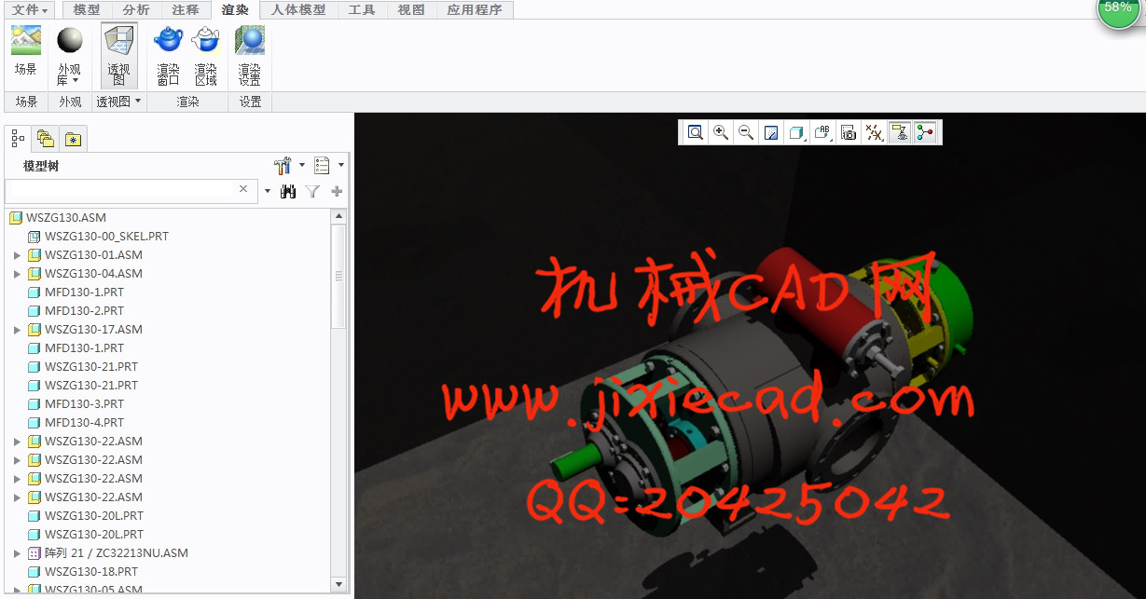Click the green 58% progress indicator
Image resolution: width=1146 pixels, height=599 pixels.
tap(1118, 8)
